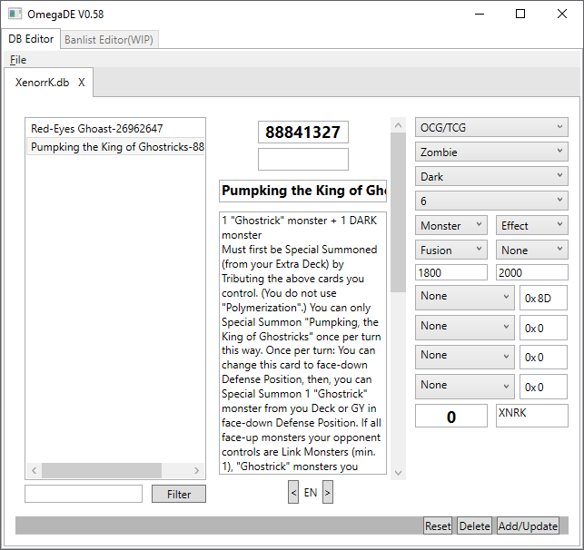Expand the level 6 dropdown
Image resolution: width=584 pixels, height=550 pixels.
click(492, 201)
